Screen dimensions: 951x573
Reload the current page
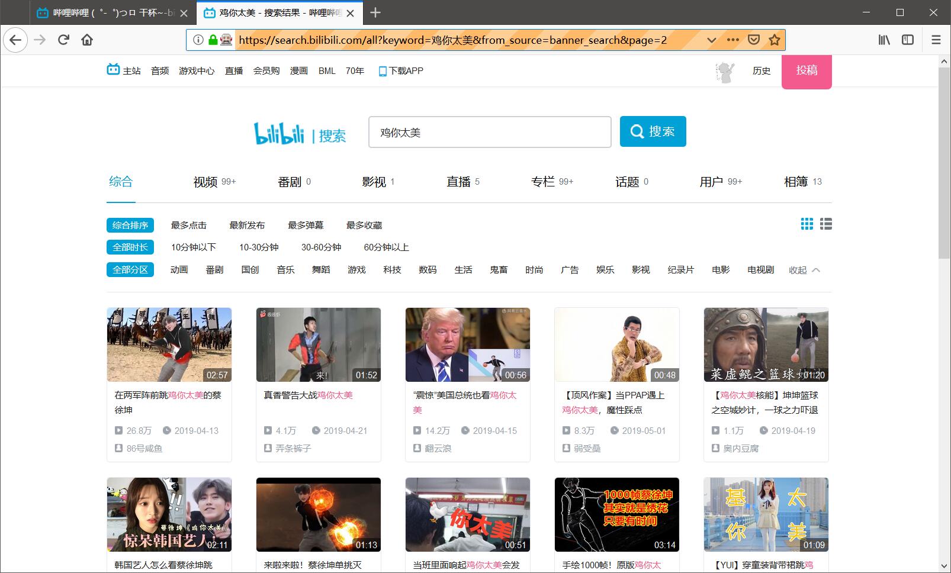(x=63, y=40)
